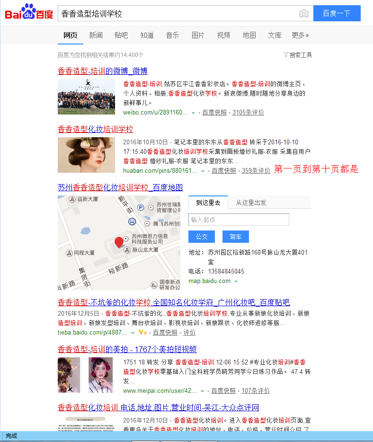Click 脉山龙大厦 building marker on map
The image size is (373, 442).
pos(127,250)
